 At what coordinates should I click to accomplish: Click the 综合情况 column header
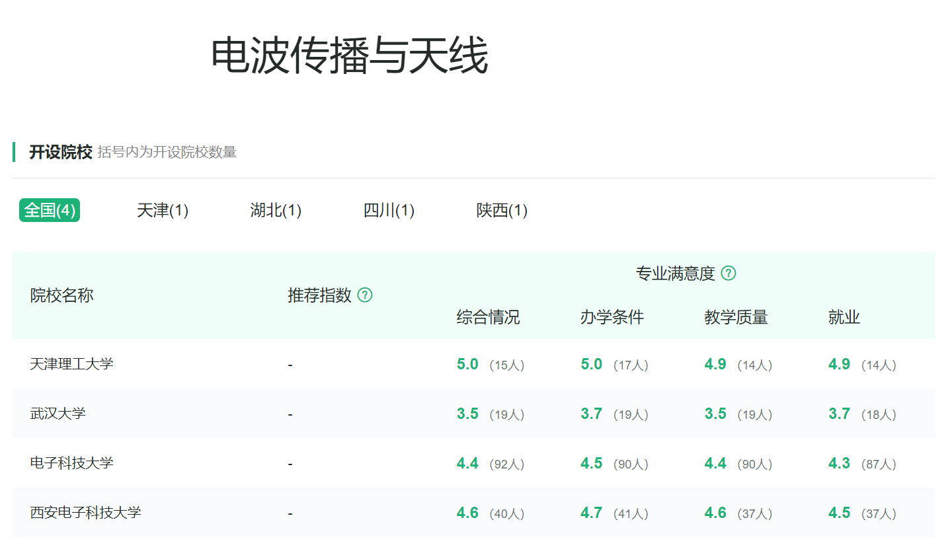pyautogui.click(x=488, y=317)
